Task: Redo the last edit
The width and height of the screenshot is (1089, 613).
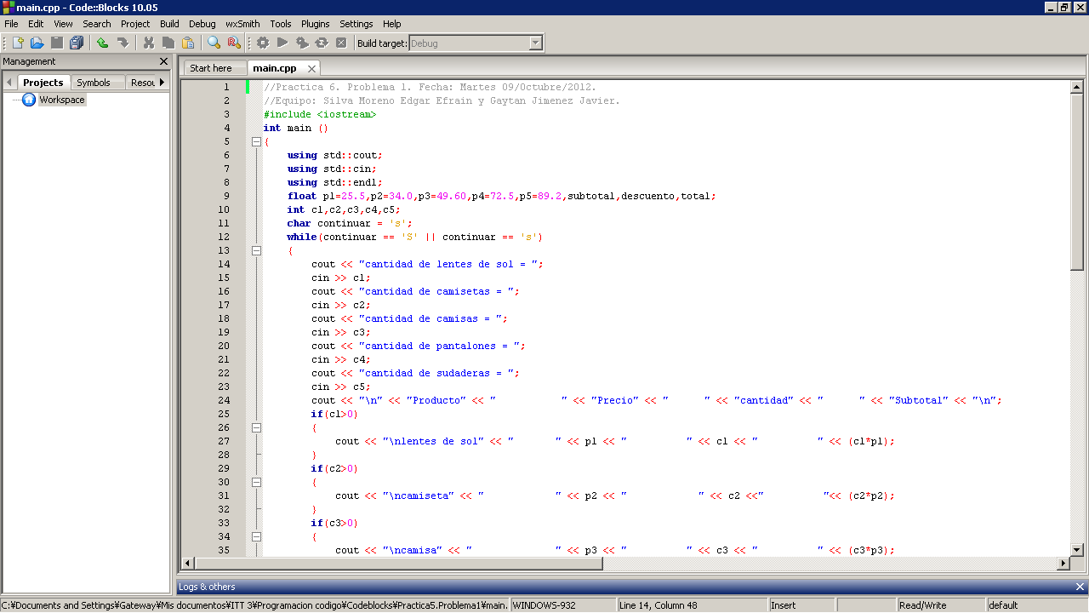Action: tap(123, 43)
